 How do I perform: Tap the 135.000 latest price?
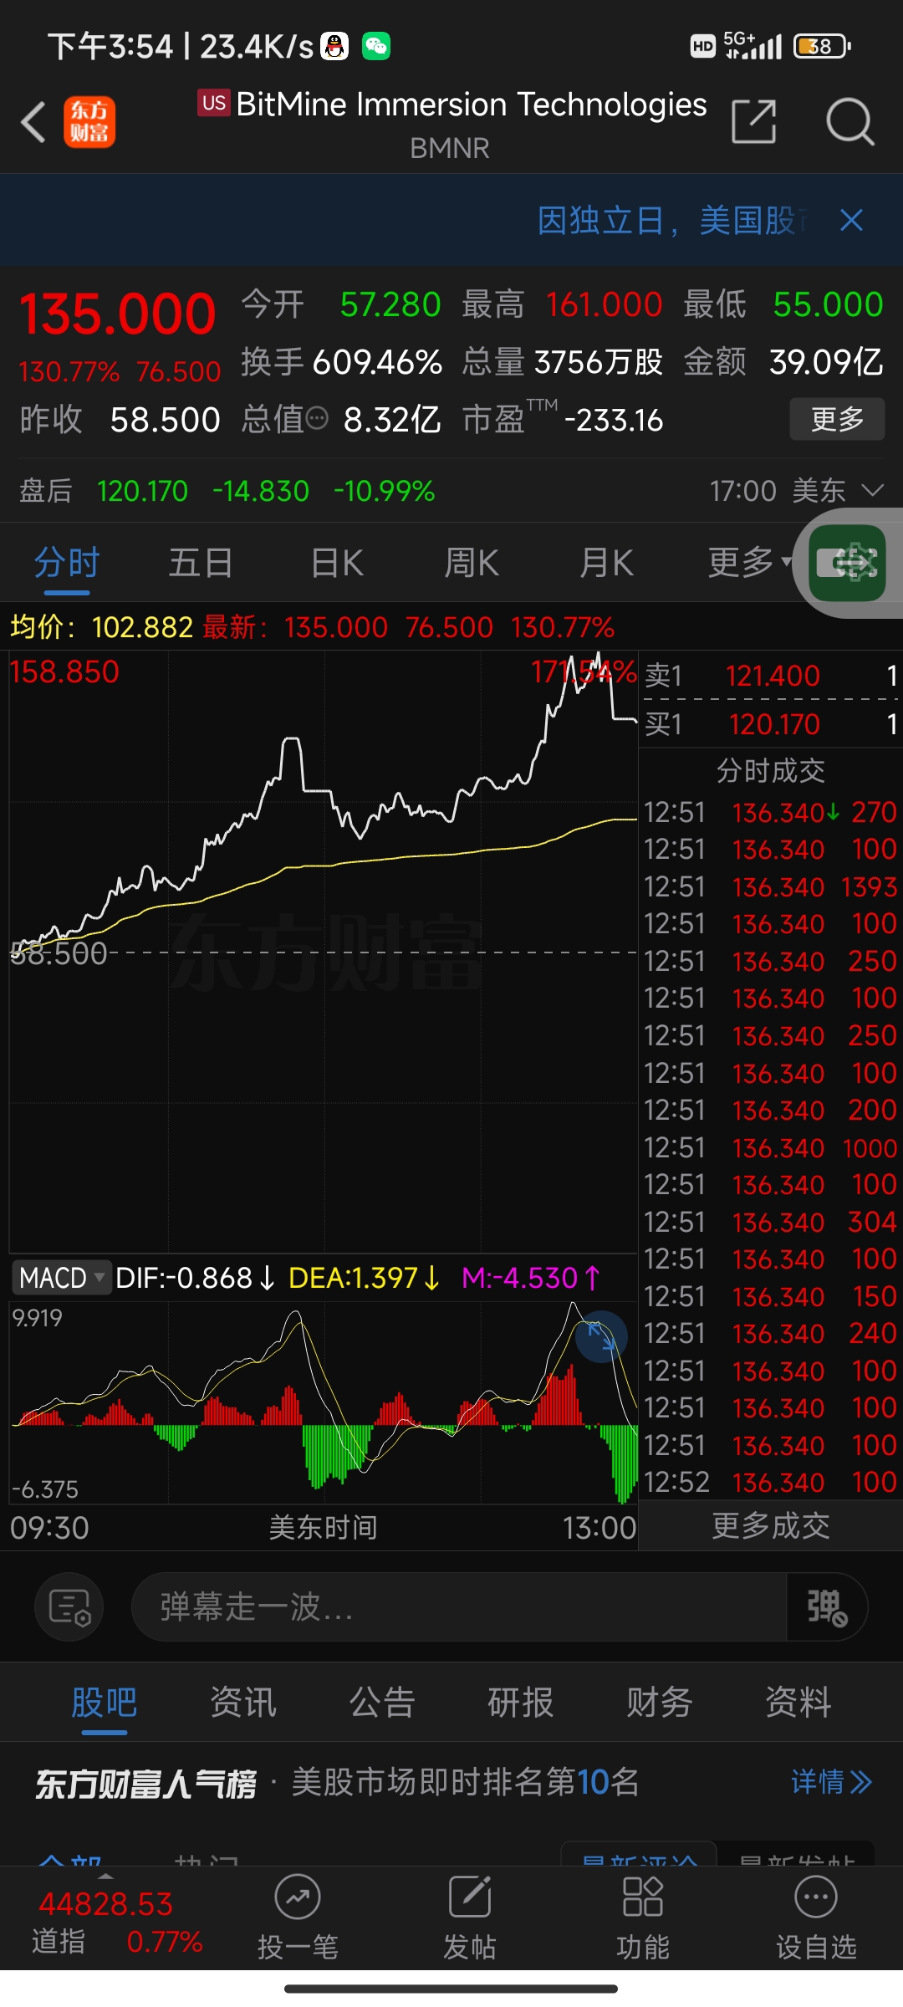[x=117, y=314]
